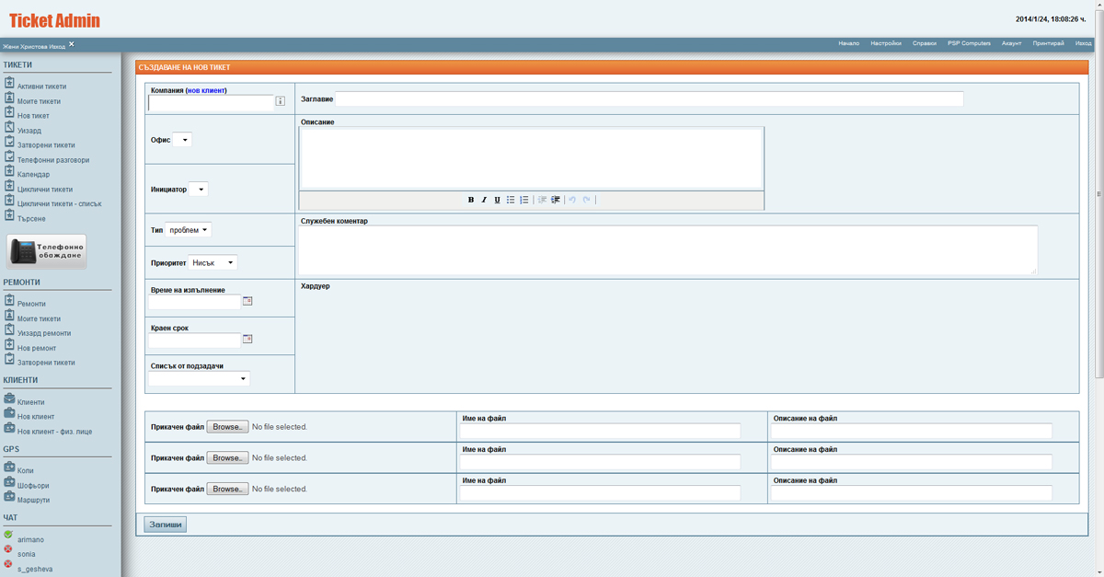Open Нов тикет in sidebar
1104x577 pixels.
coord(33,116)
